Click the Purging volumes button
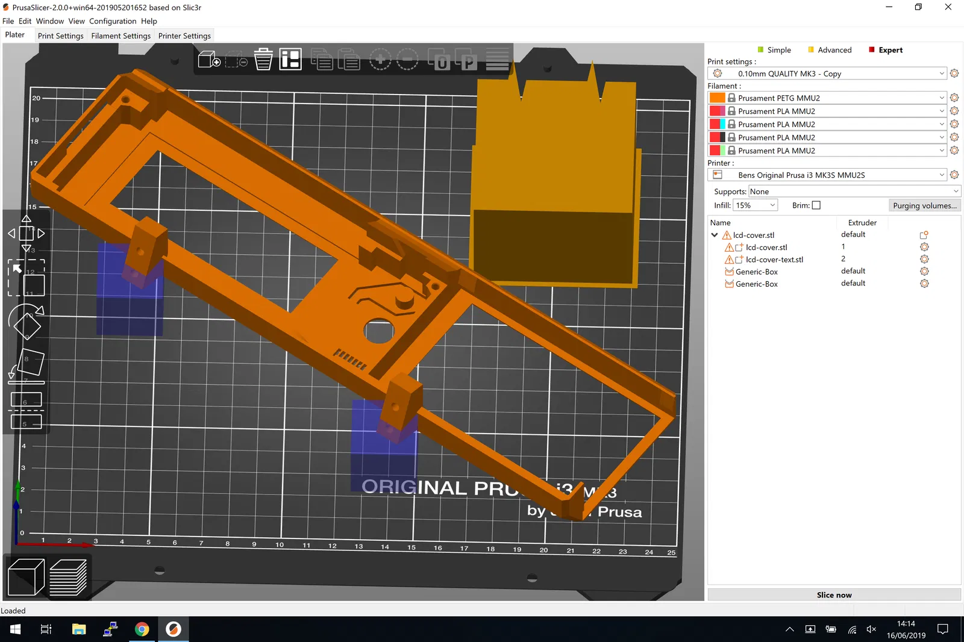Viewport: 964px width, 642px height. [x=924, y=205]
